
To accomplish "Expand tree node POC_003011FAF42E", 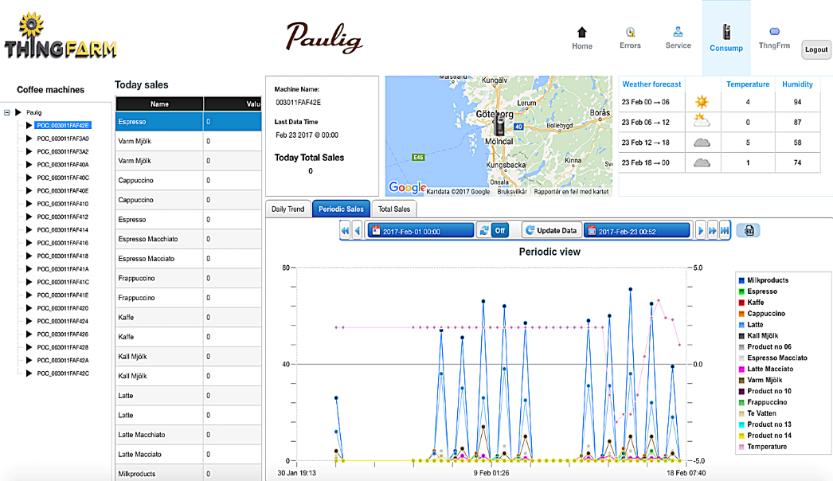I will tap(29, 126).
